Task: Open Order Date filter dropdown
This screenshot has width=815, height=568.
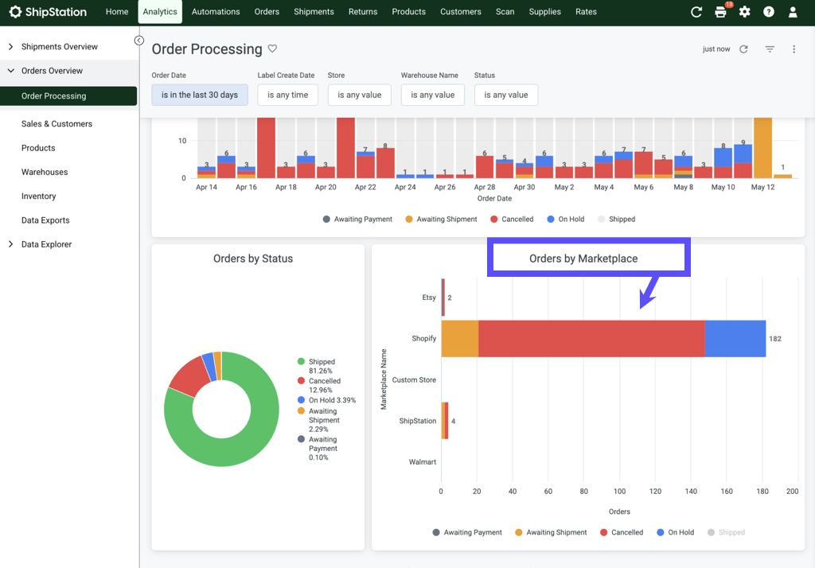Action: tap(200, 95)
